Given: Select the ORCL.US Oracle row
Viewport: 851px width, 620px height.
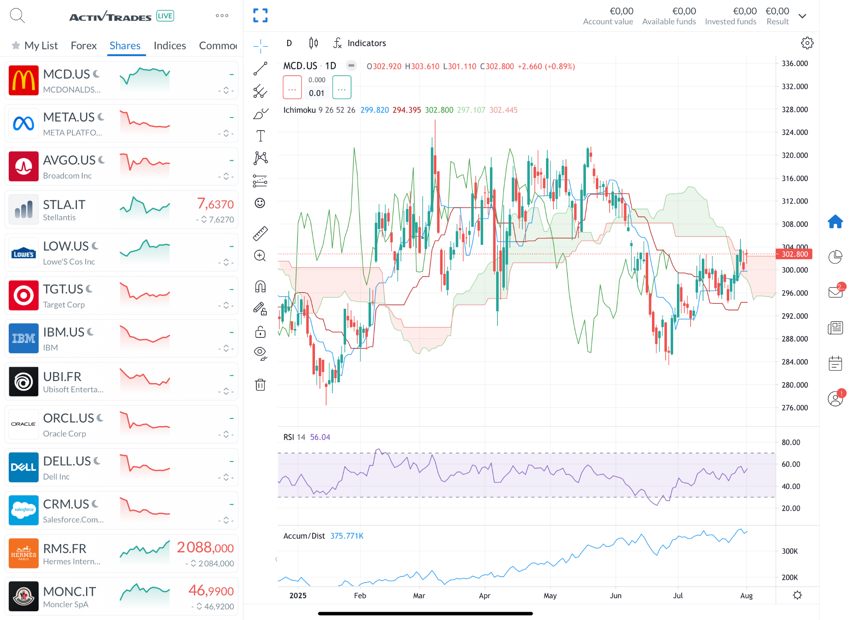Looking at the screenshot, I should [x=121, y=425].
